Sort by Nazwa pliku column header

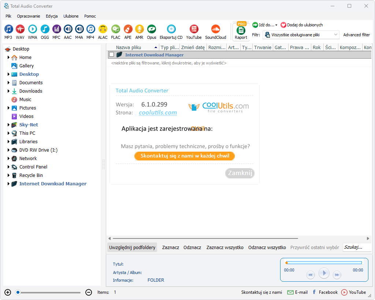point(133,47)
